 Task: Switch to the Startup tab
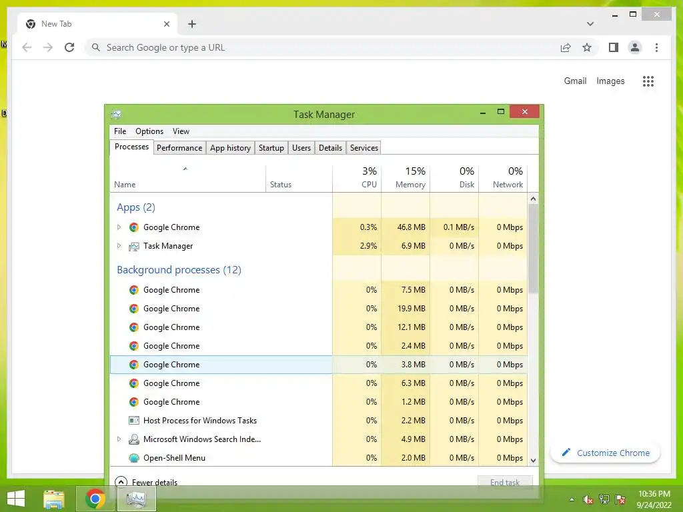(x=271, y=148)
